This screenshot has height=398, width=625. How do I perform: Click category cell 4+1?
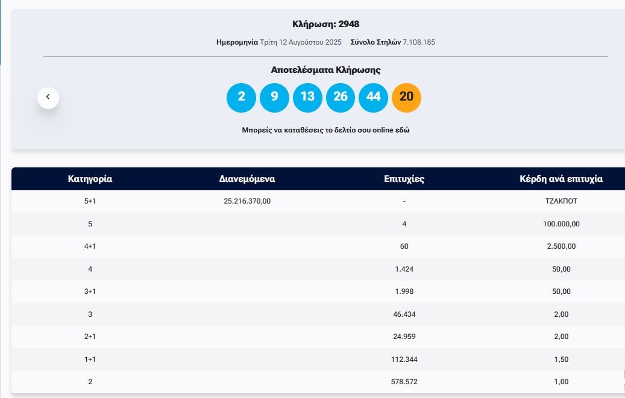click(90, 246)
